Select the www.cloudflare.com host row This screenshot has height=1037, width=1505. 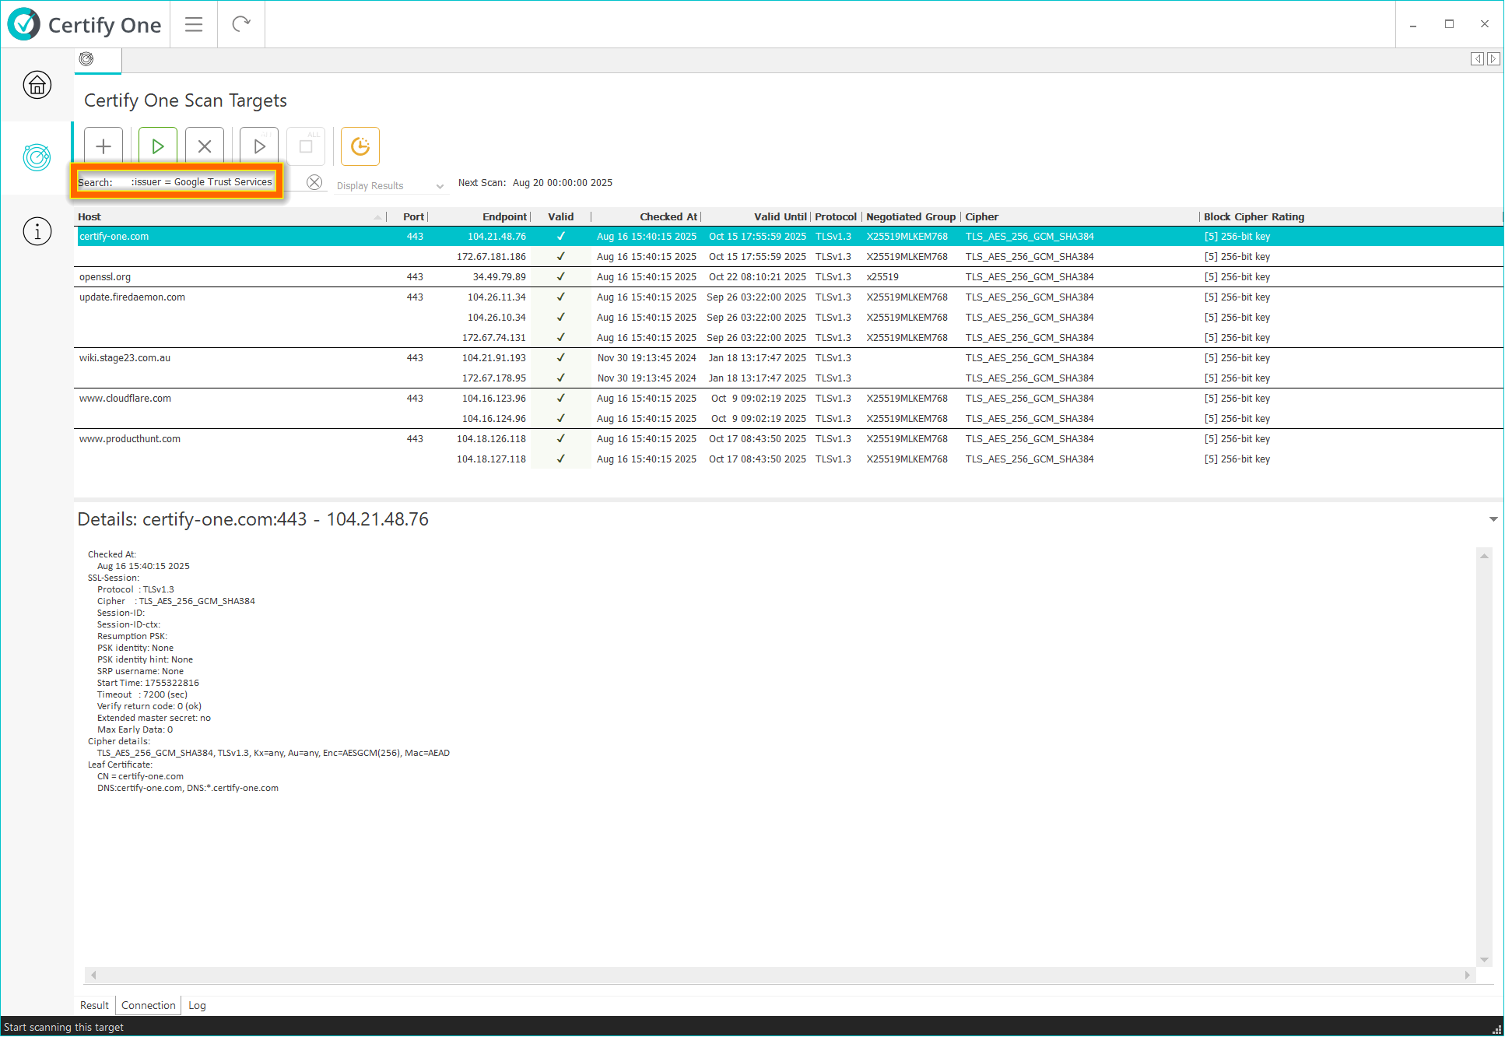tap(125, 399)
